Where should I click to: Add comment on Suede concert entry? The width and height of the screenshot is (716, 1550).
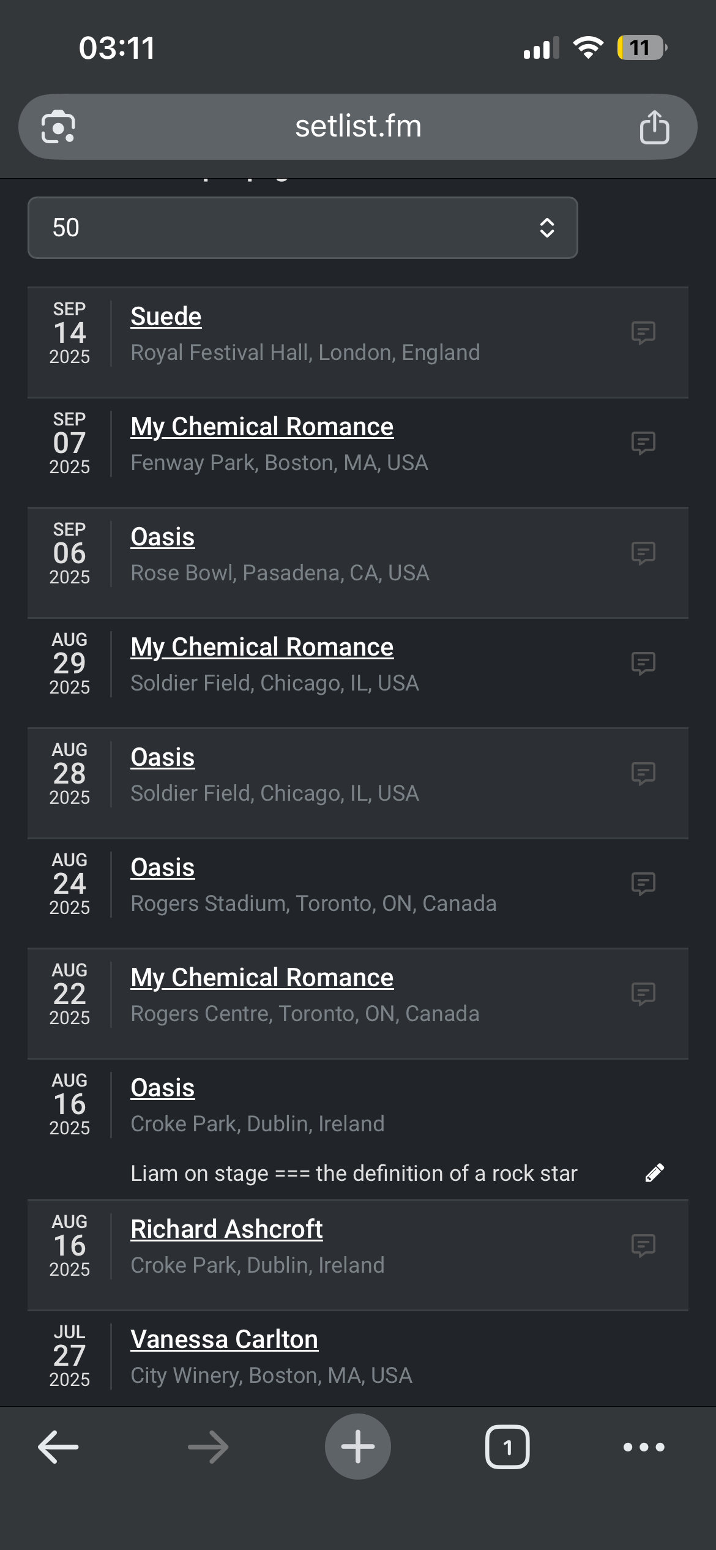pyautogui.click(x=643, y=333)
